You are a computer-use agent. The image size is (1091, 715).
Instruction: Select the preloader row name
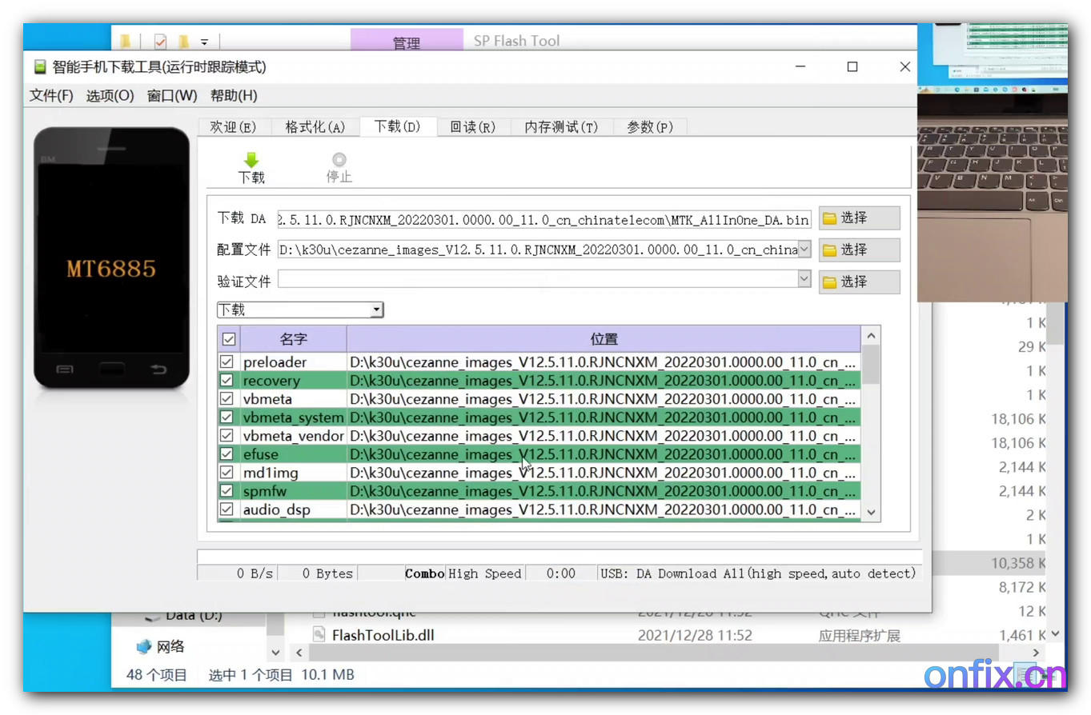click(x=275, y=362)
